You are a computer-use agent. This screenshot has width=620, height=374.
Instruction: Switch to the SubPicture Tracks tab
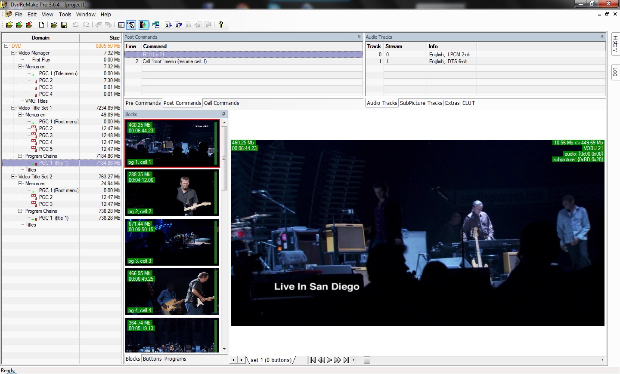coord(421,103)
